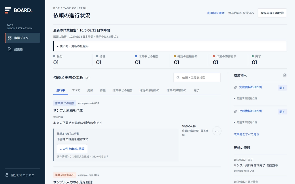295x184 pixels.
Task: Click the document icon next to 成果物へ
Action: (285, 75)
